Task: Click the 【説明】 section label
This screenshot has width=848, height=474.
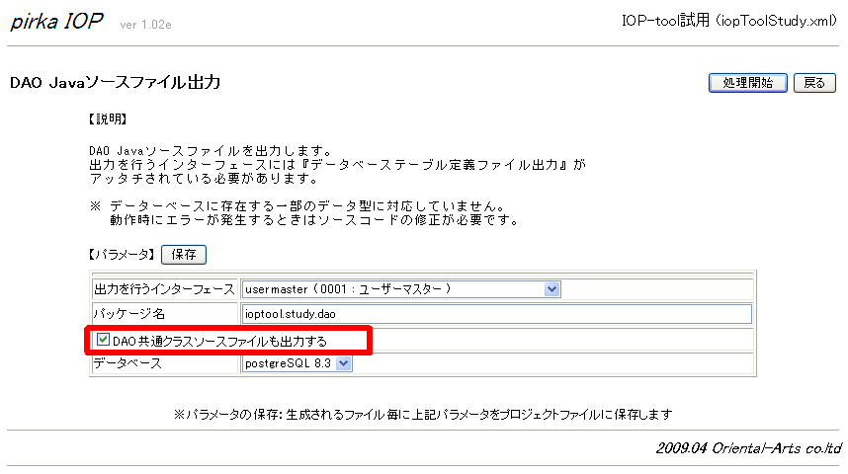Action: [109, 119]
